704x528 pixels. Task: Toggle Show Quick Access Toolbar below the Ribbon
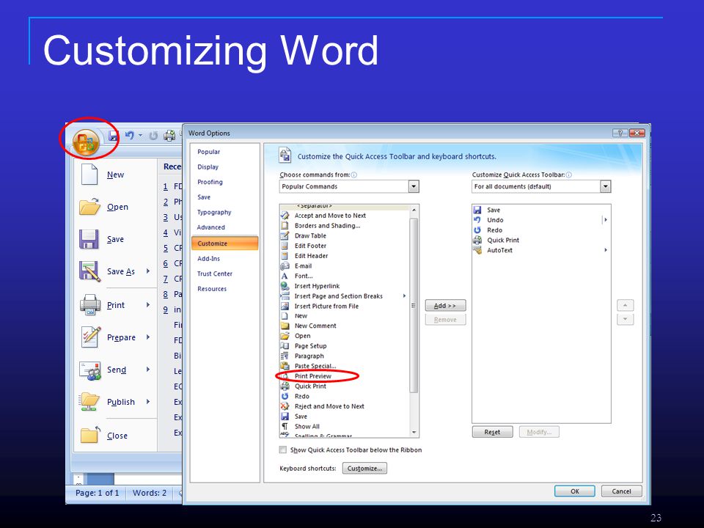tap(283, 450)
